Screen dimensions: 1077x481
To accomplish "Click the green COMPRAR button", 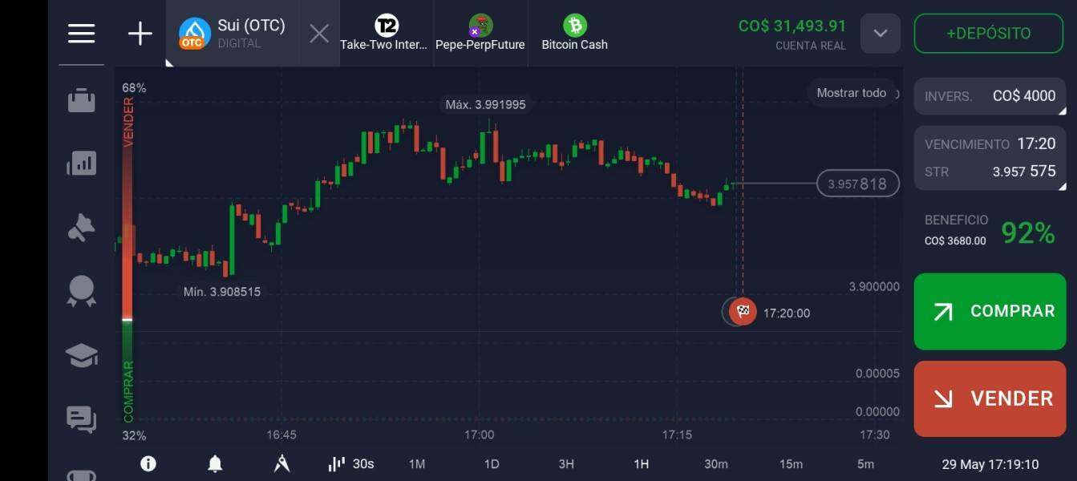I will pos(990,311).
